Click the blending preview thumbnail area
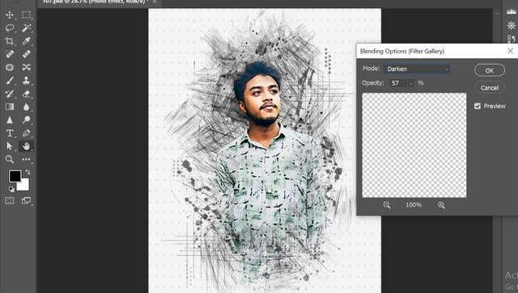The height and width of the screenshot is (293, 518). 414,145
